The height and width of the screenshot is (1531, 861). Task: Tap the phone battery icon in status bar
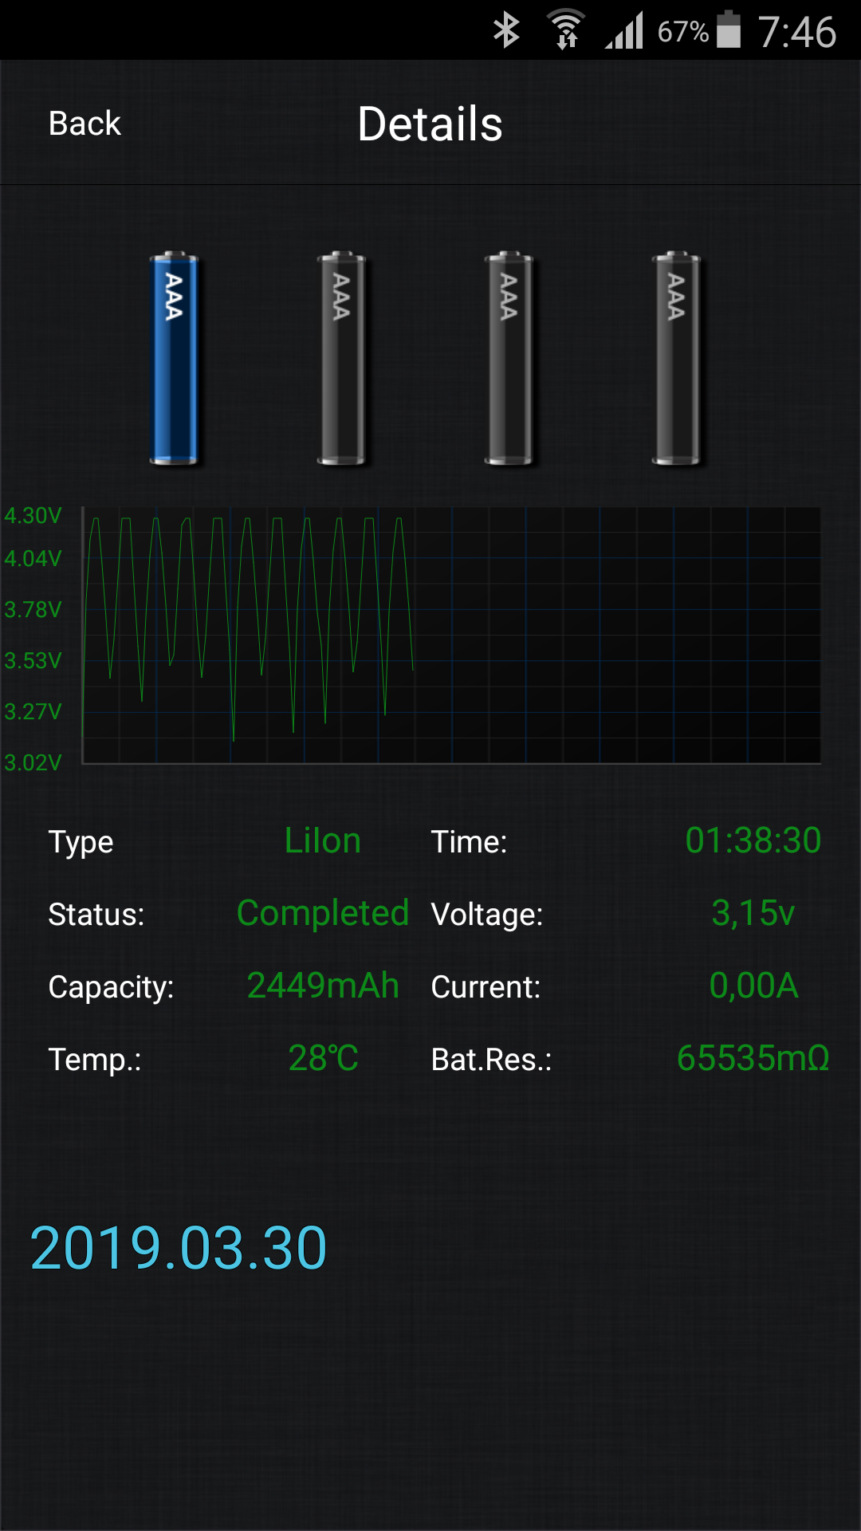(x=729, y=30)
